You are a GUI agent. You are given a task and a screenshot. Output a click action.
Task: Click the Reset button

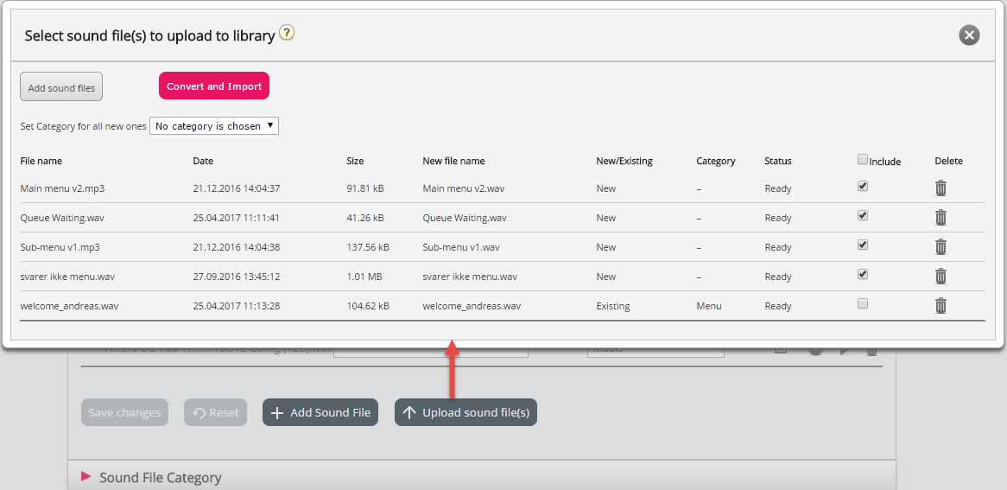pos(216,413)
